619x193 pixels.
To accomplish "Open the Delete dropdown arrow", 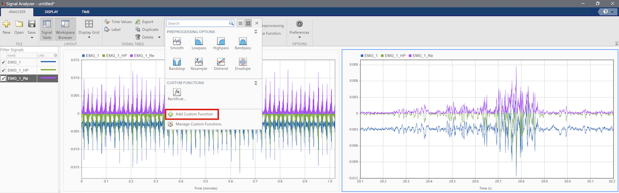I will pos(159,37).
